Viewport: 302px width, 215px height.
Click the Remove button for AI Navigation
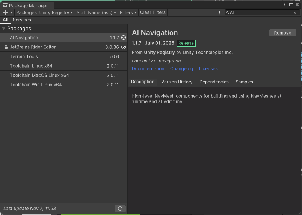click(x=282, y=33)
